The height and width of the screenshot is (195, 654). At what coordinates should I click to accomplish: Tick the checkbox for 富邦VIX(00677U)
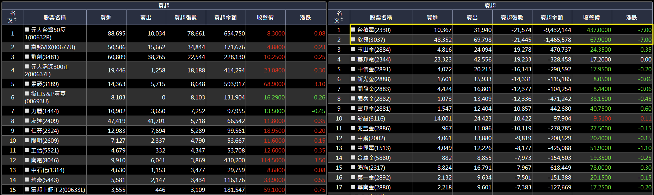[27, 47]
